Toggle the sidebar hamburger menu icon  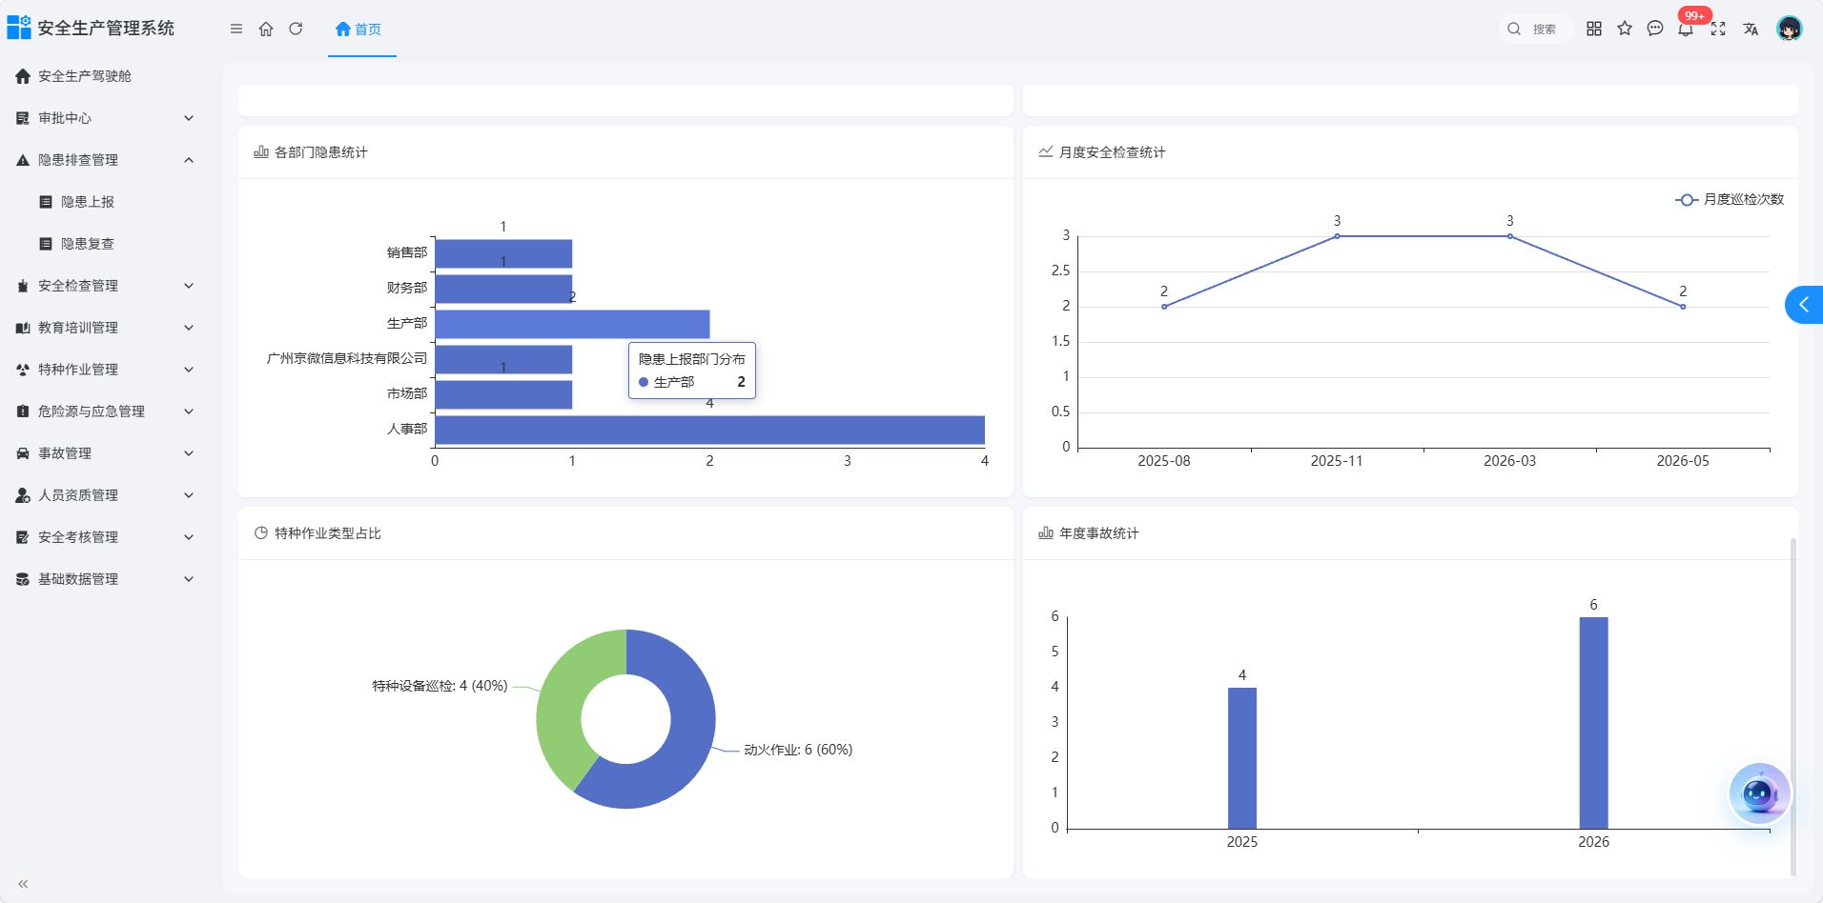tap(236, 29)
